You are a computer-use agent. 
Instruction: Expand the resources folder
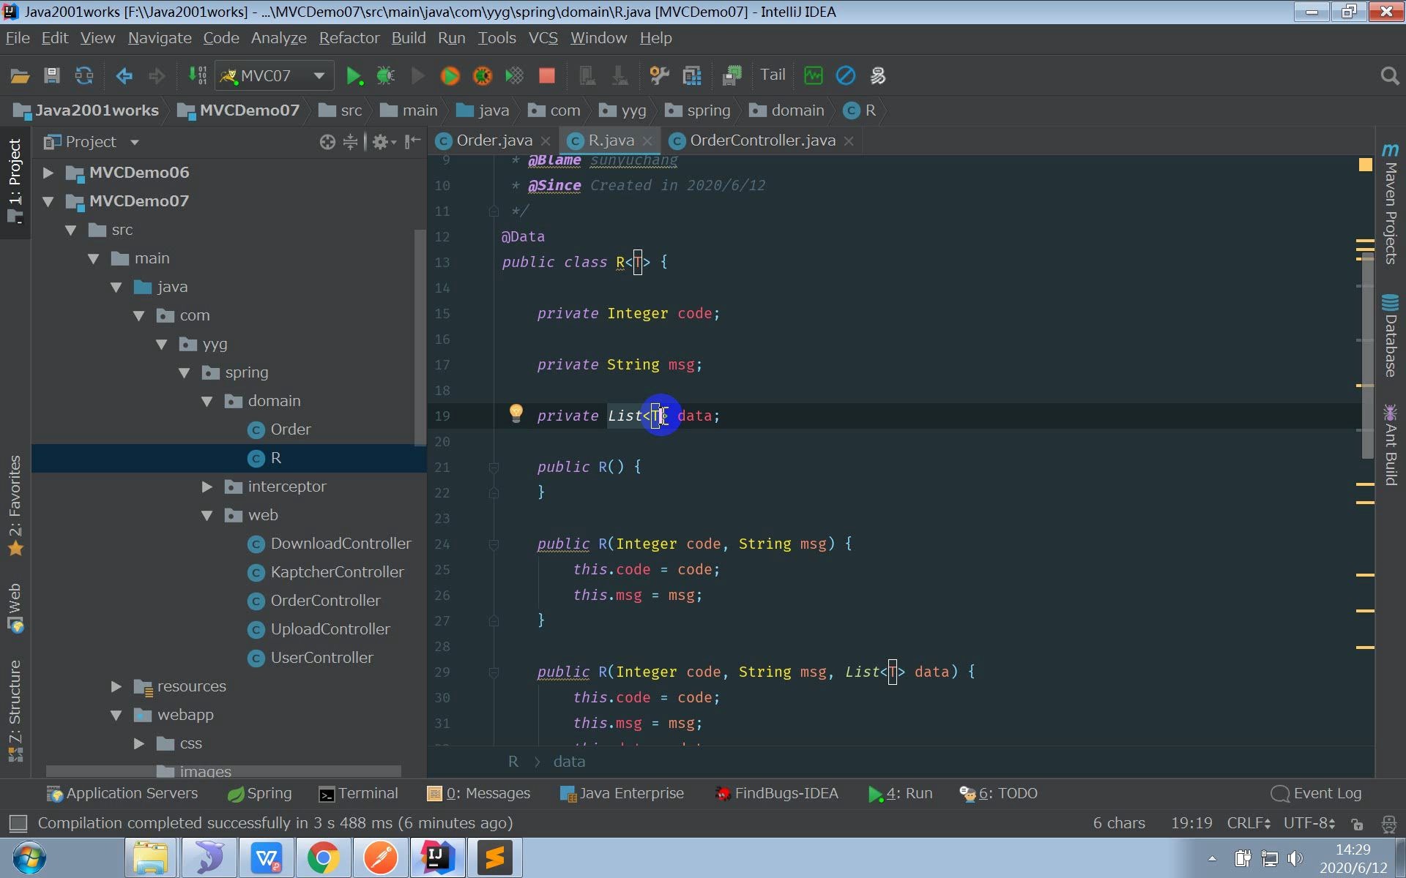pos(116,686)
